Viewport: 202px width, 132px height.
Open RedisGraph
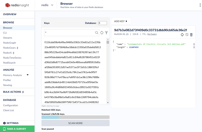coord(10,43)
